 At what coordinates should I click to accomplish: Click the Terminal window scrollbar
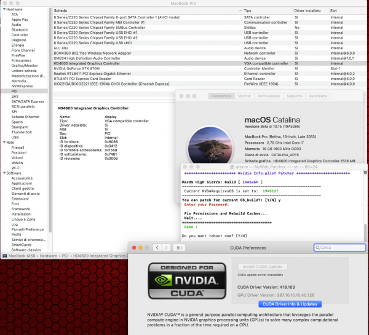(x=365, y=232)
